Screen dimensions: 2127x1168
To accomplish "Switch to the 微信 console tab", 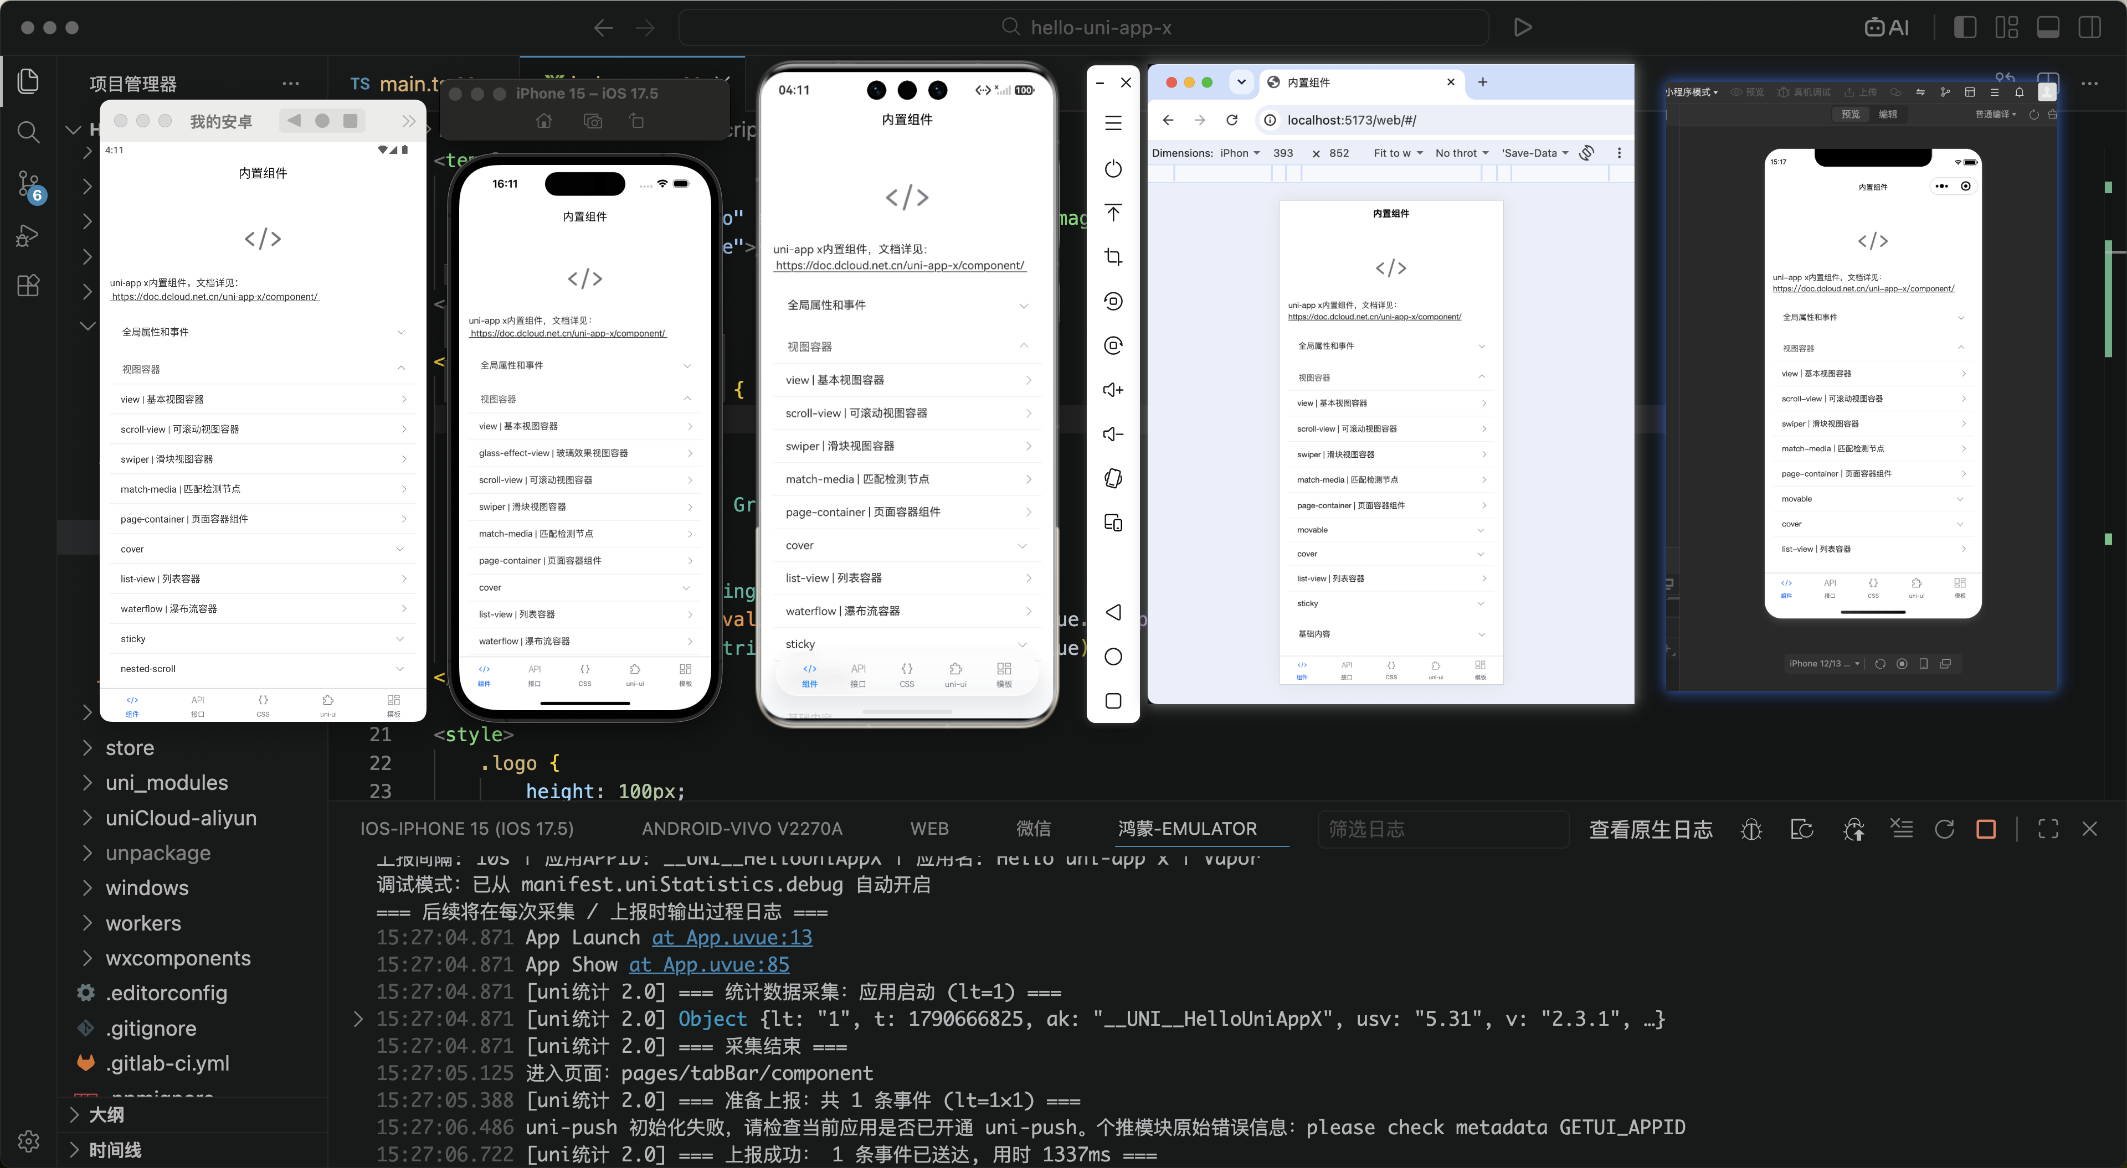I will click(x=1033, y=829).
